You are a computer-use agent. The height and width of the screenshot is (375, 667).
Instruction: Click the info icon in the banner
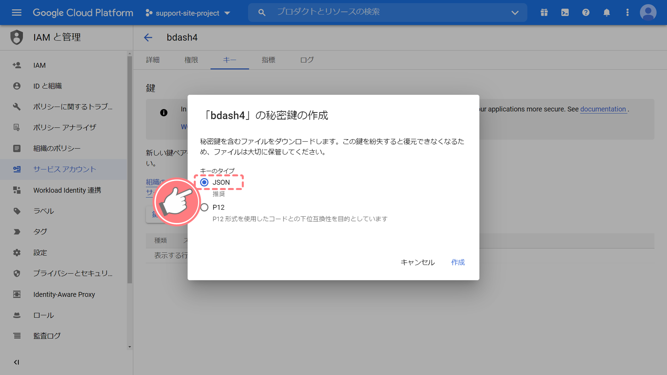(164, 113)
